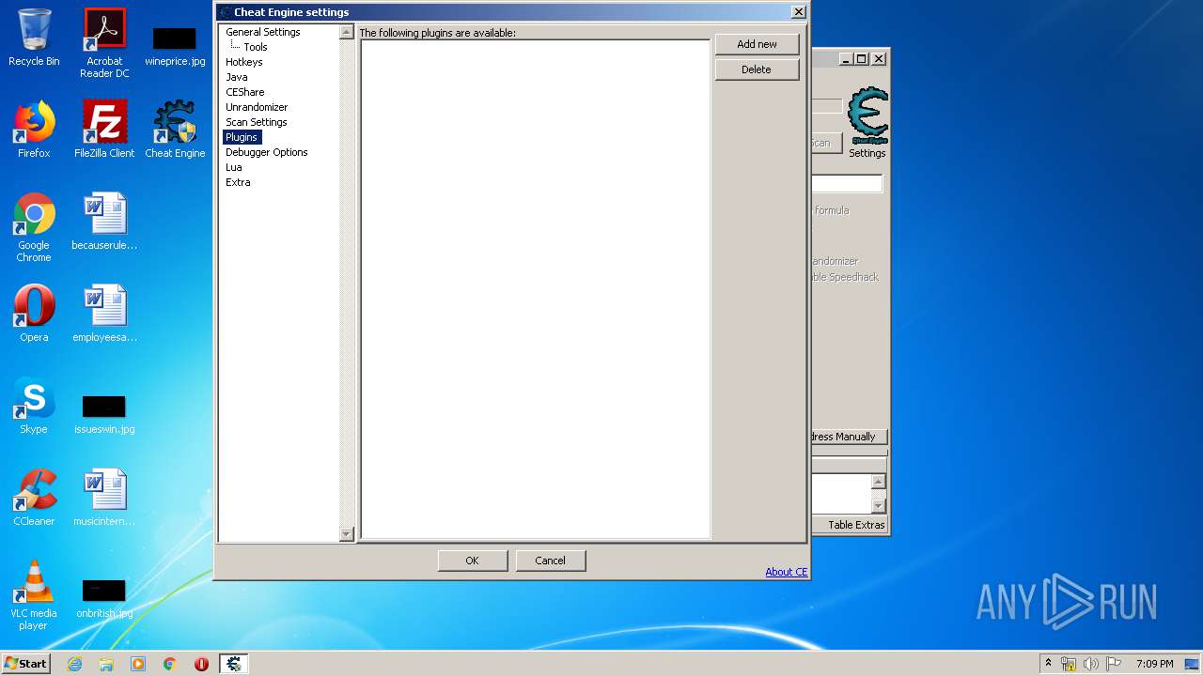
Task: Cancel the settings dialog
Action: (x=551, y=561)
